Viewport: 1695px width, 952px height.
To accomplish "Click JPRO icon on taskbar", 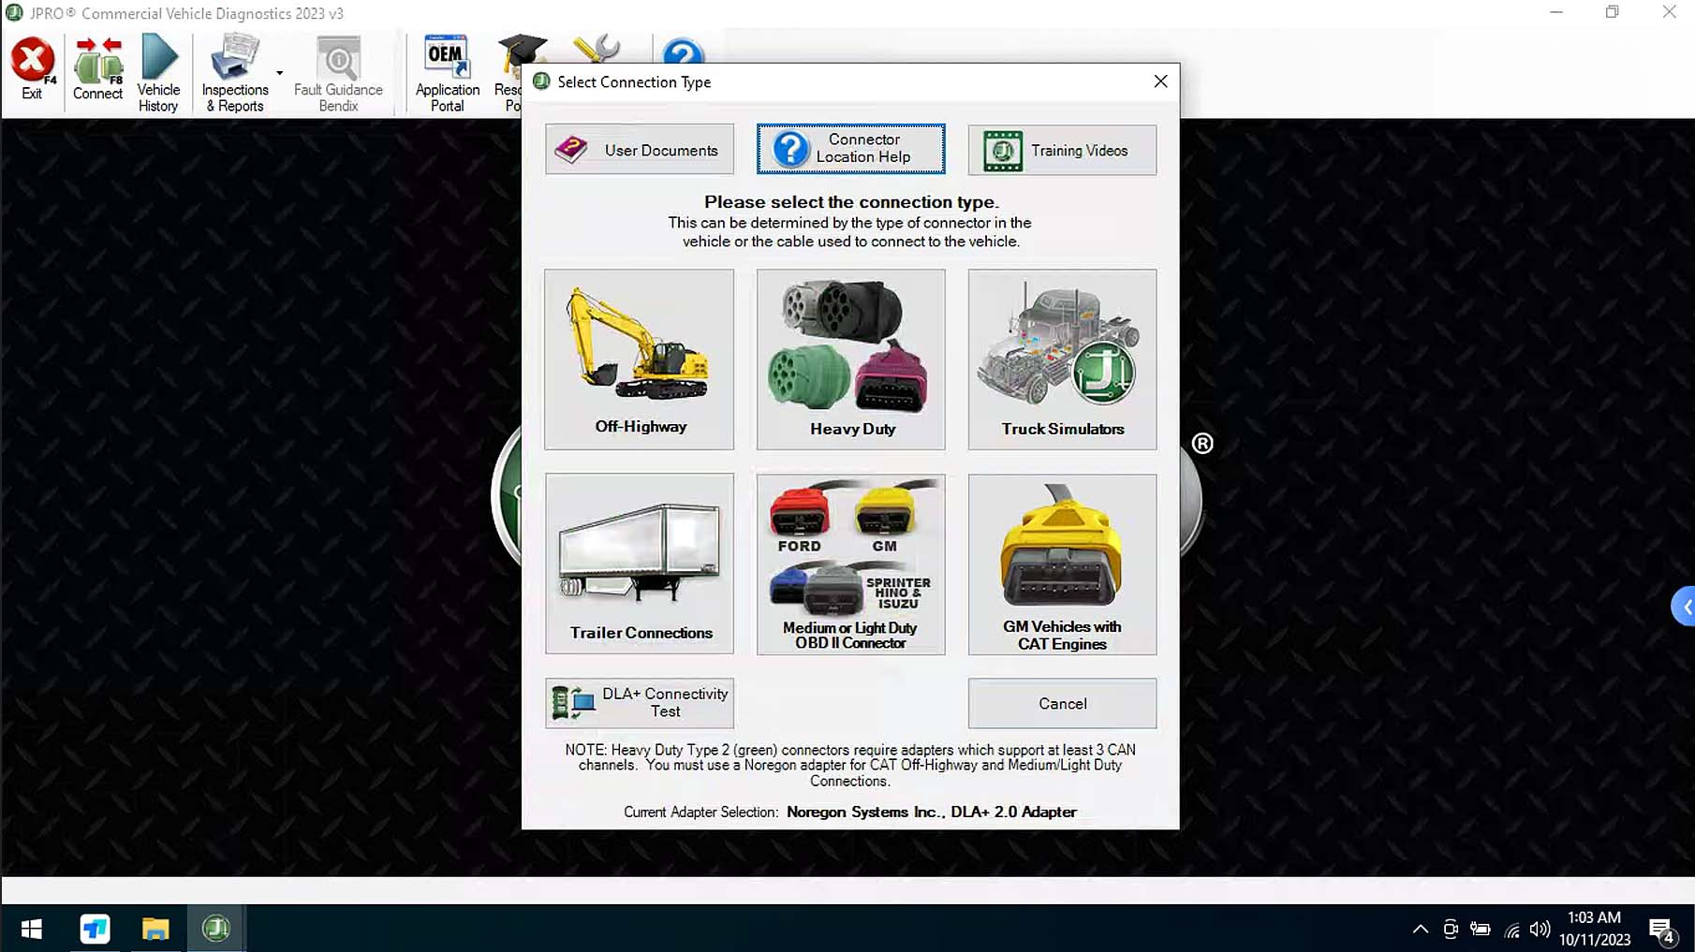I will tap(216, 929).
